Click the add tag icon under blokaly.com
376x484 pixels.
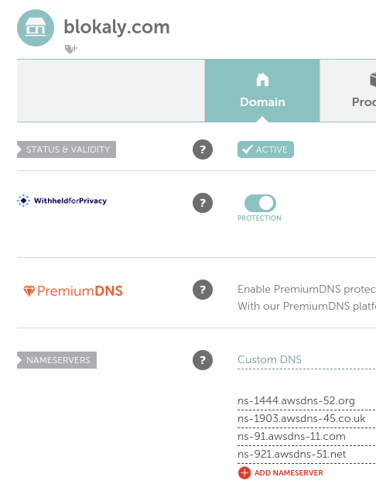click(x=71, y=49)
